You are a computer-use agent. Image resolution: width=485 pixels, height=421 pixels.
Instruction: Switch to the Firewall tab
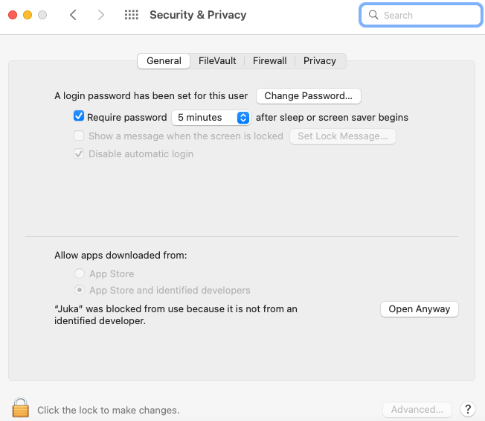[269, 61]
